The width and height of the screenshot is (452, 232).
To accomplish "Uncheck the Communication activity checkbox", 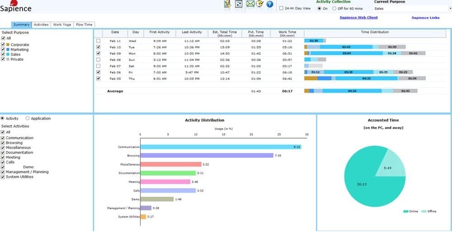I will (x=3, y=138).
